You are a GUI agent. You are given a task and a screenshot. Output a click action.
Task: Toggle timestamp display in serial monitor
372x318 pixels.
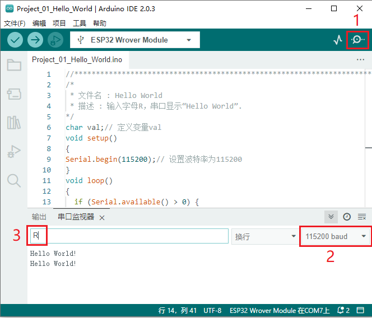[x=347, y=217]
